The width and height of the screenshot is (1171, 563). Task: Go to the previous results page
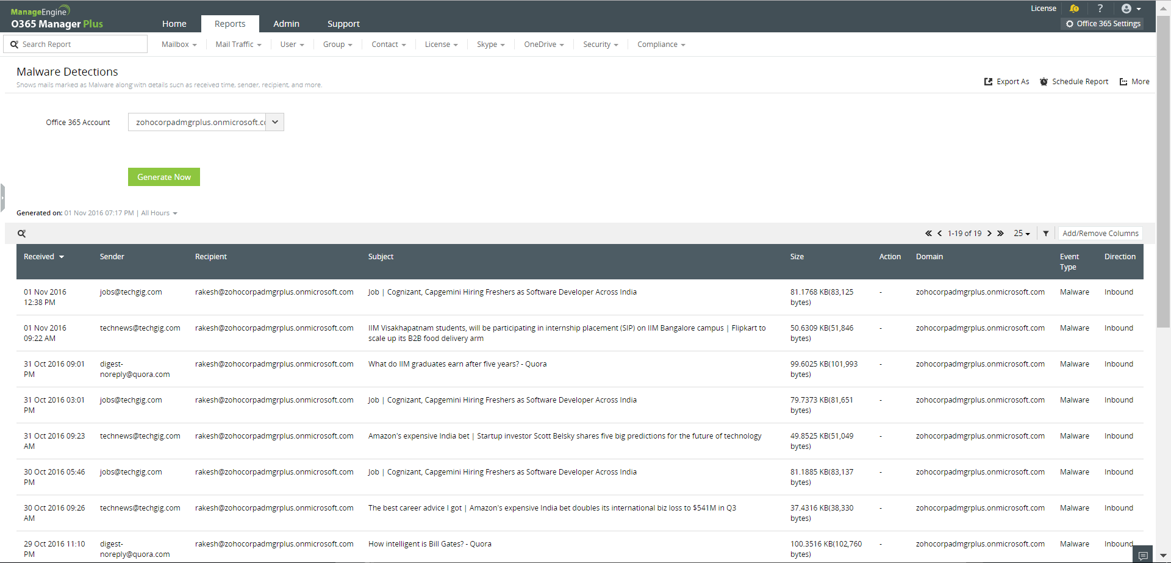pos(940,234)
